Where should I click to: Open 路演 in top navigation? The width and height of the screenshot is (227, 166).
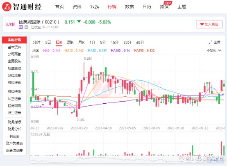point(164,7)
